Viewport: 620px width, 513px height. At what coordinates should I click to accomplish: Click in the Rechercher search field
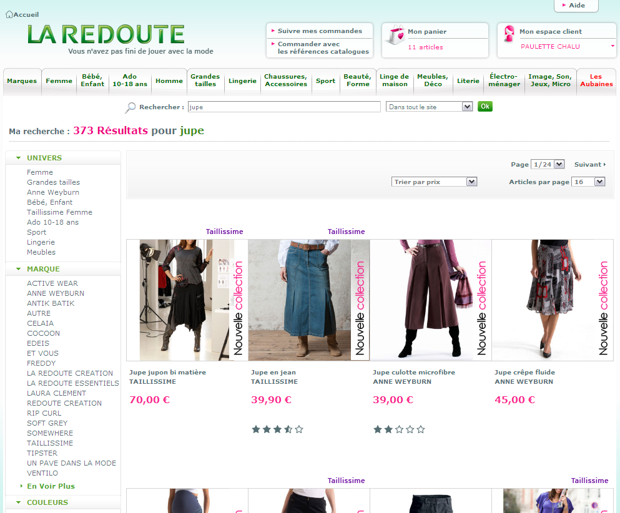click(284, 107)
